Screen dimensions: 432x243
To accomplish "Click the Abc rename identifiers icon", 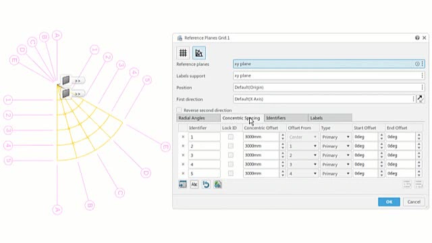I will [x=194, y=184].
